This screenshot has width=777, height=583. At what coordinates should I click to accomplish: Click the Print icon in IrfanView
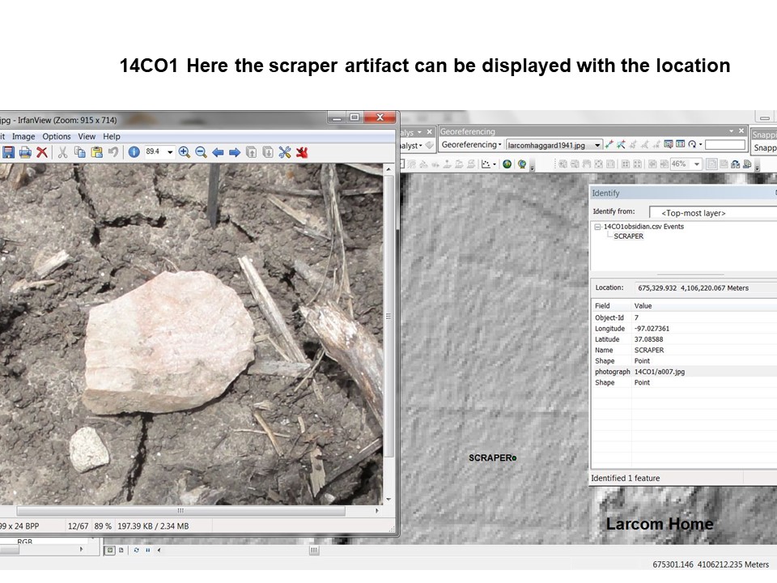coord(25,152)
